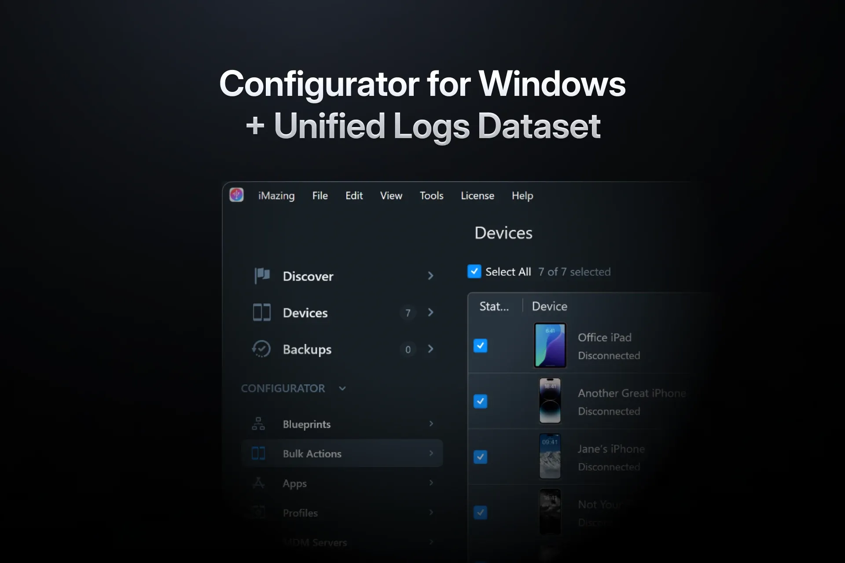The height and width of the screenshot is (563, 845).
Task: Expand the Blueprints chevron
Action: point(431,424)
